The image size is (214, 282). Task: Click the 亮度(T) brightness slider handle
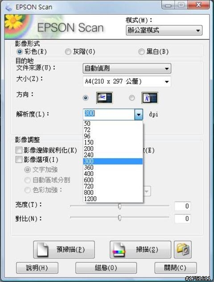[x=119, y=206]
